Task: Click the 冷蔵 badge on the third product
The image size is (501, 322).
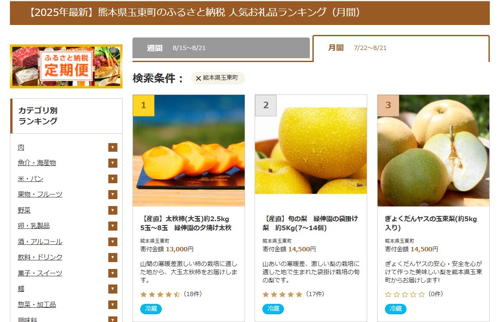Action: (396, 309)
